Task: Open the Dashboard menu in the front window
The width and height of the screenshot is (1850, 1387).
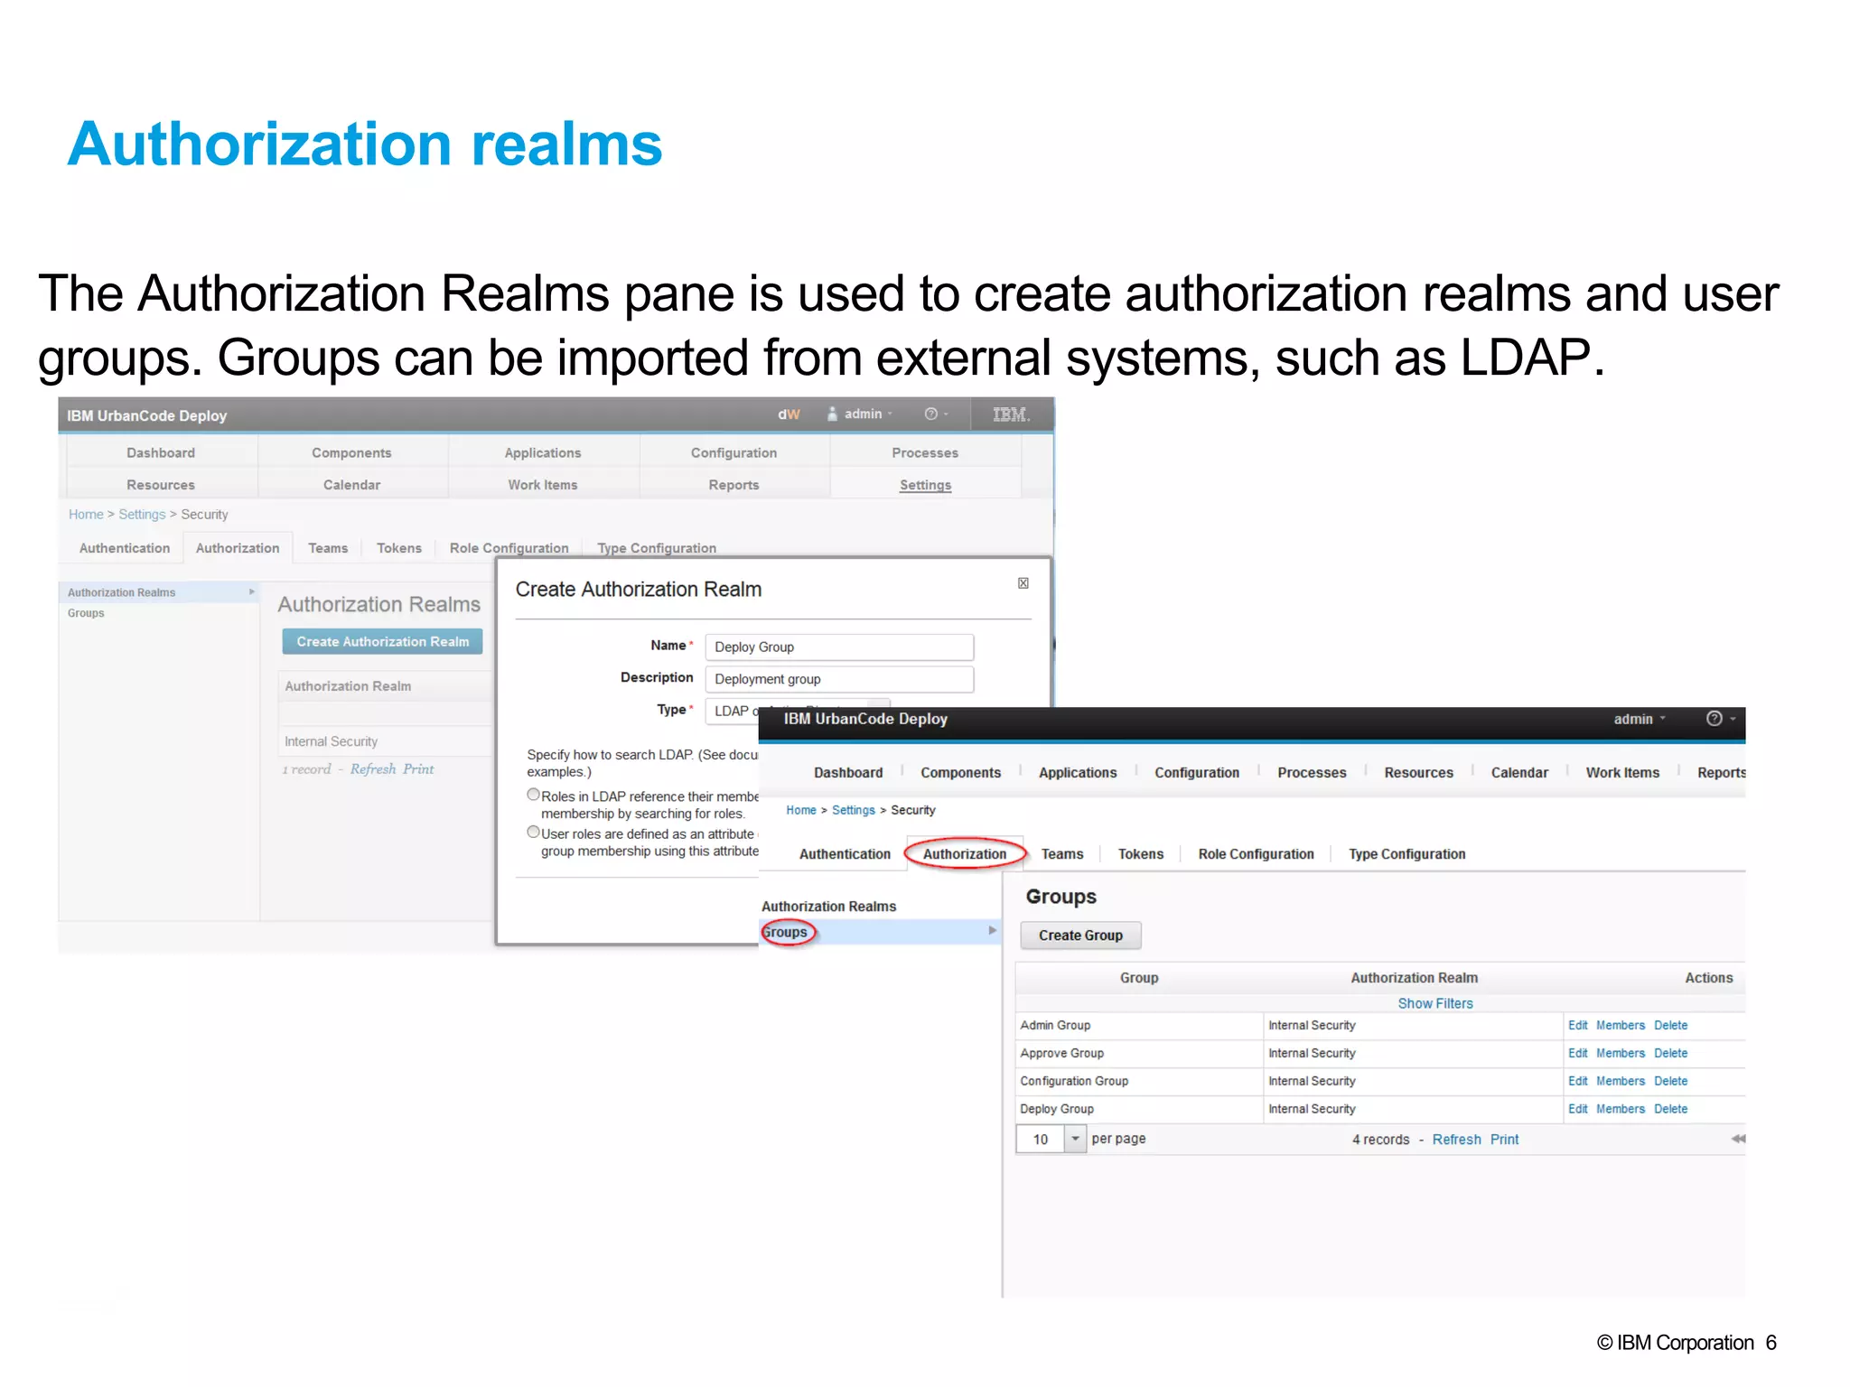Action: [x=848, y=772]
